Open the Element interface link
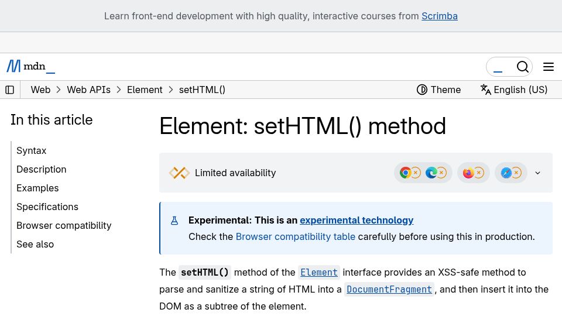Screen dimensions: 562x316 coord(319,273)
